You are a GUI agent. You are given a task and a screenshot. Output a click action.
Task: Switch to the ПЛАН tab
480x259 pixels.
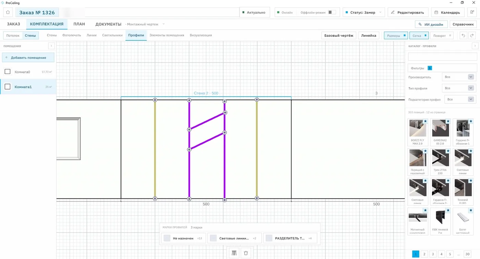(79, 24)
